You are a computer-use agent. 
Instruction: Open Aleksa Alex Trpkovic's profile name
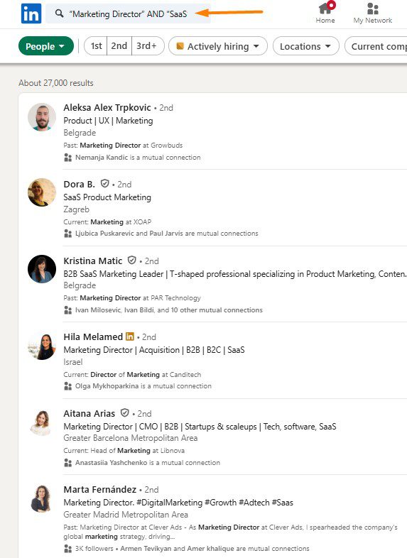107,107
